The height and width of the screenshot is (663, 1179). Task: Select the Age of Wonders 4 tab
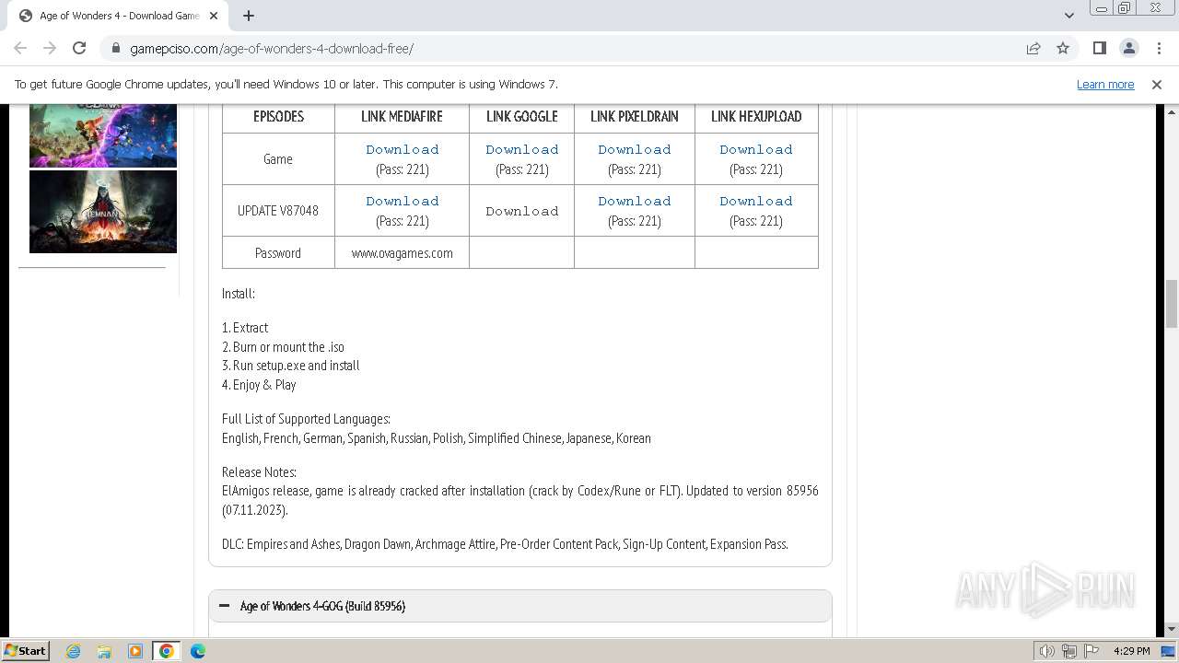tap(120, 16)
